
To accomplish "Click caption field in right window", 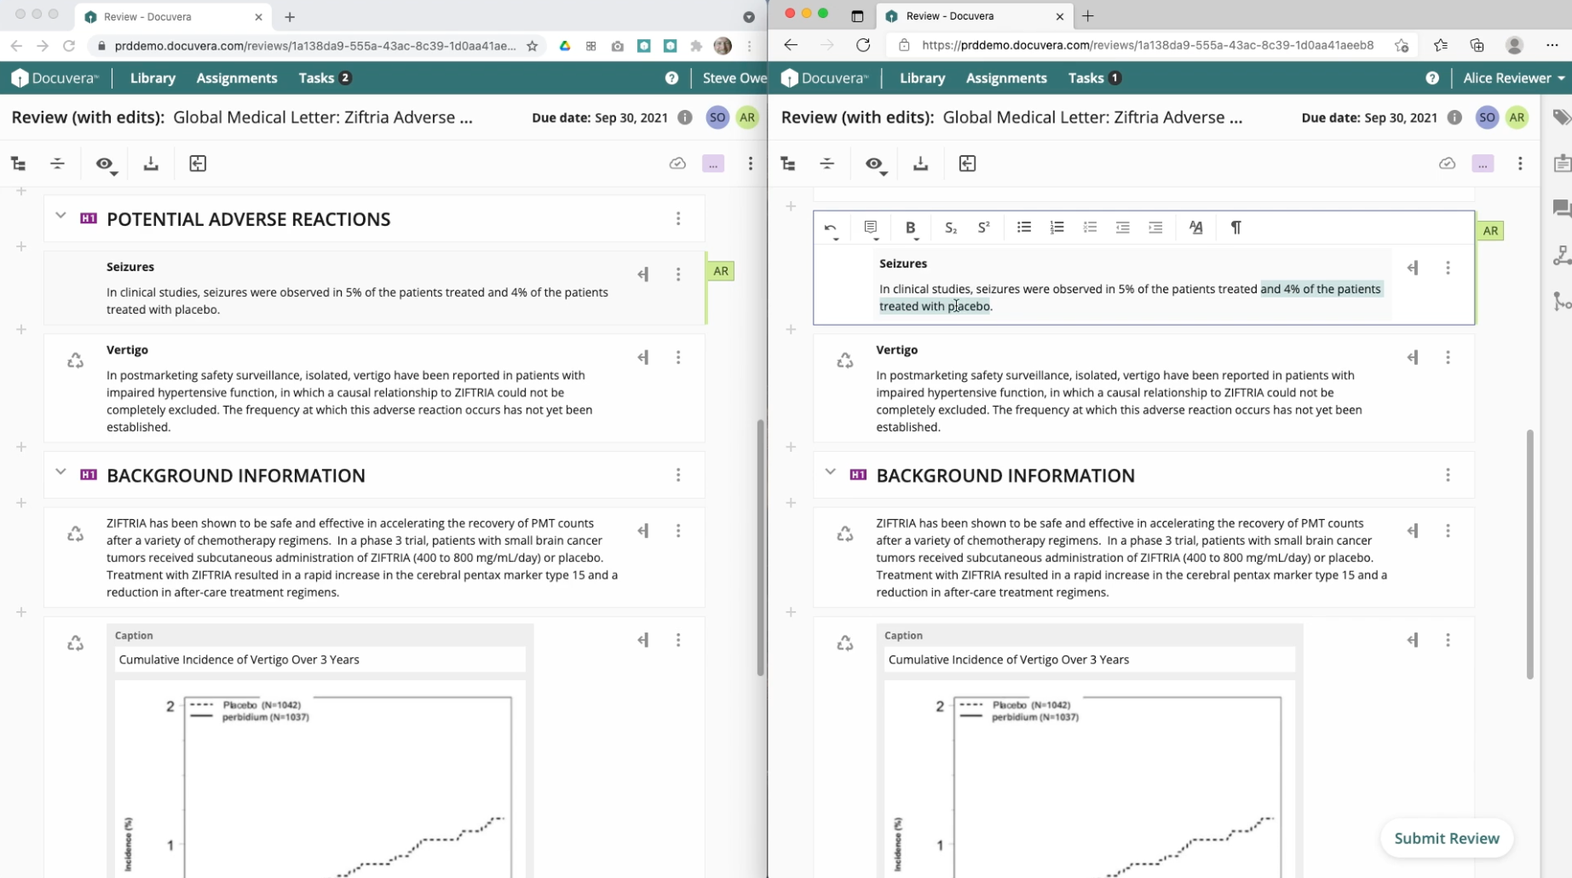I will (1089, 660).
